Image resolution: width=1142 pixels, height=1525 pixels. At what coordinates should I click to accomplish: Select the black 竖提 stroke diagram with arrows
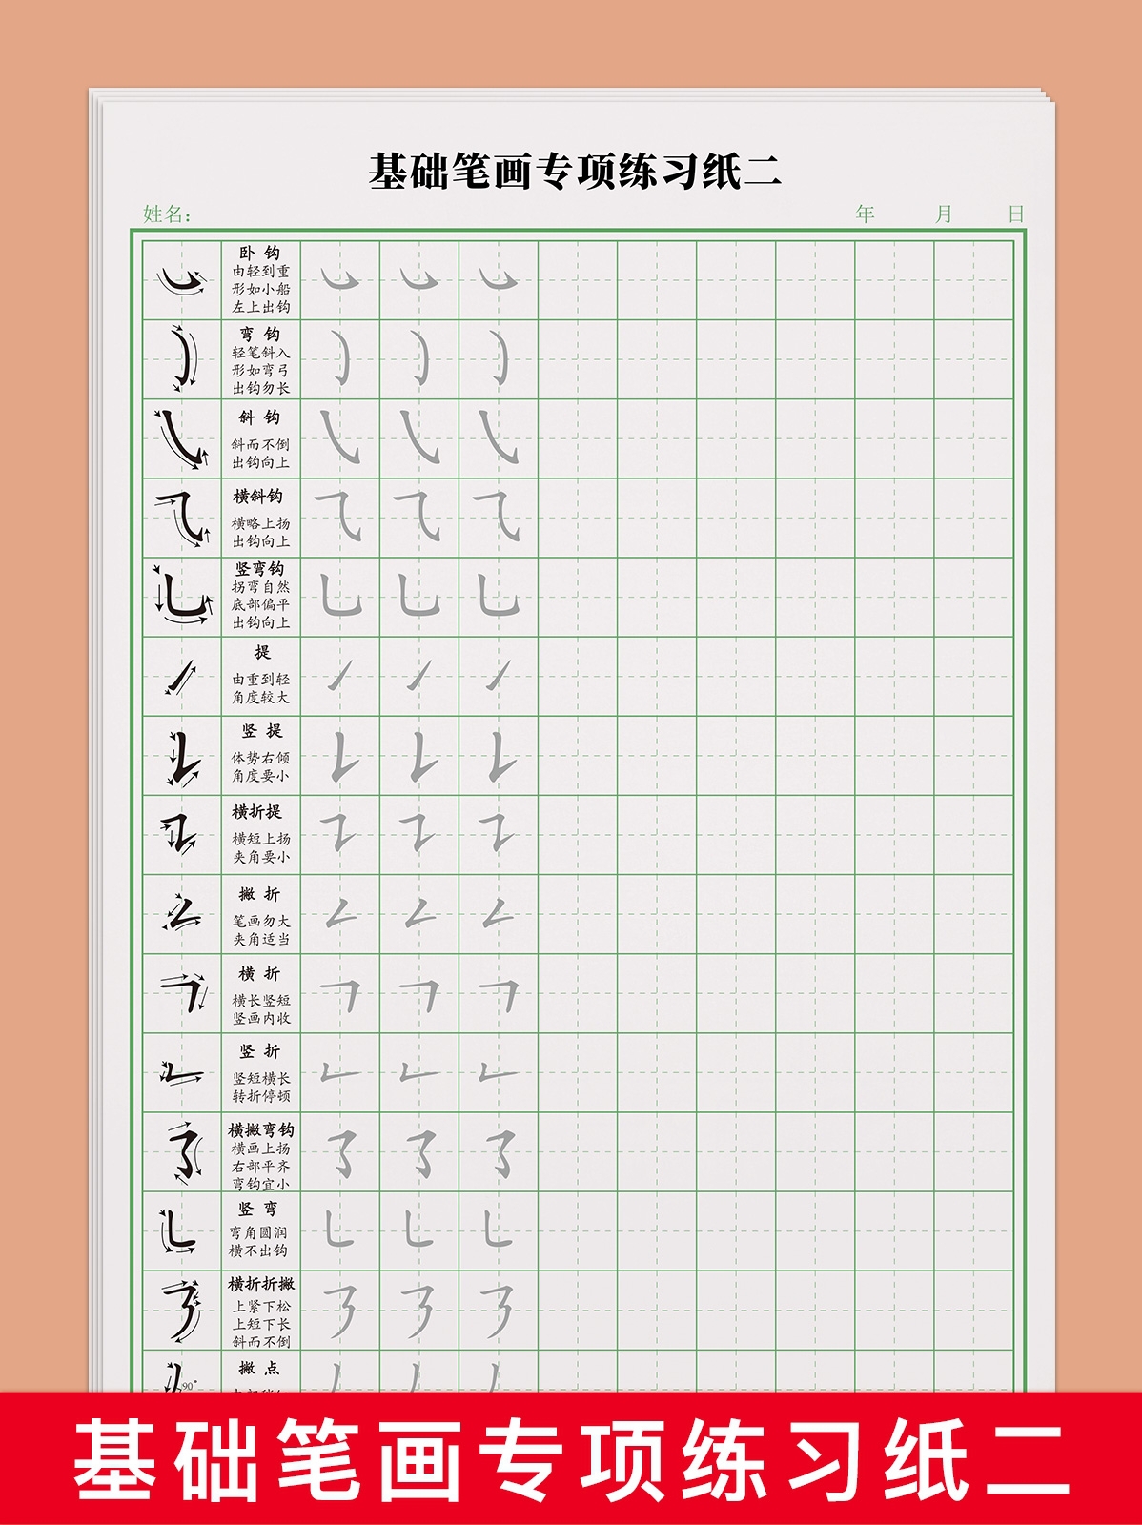pyautogui.click(x=182, y=757)
